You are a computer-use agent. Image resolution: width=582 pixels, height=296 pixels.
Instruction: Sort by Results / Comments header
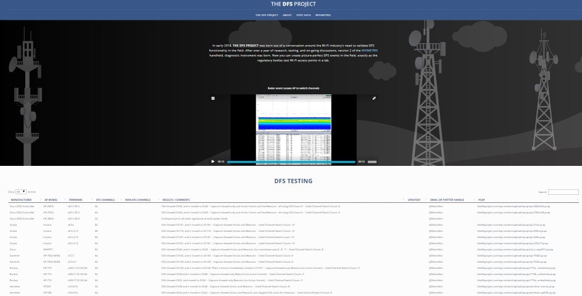tap(176, 200)
